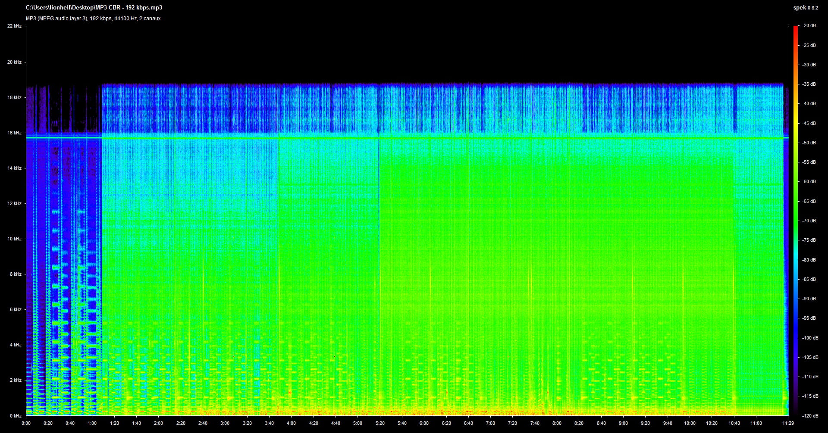This screenshot has width=828, height=433.
Task: Select the 16 kHz frequency axis label
Action: coord(14,133)
